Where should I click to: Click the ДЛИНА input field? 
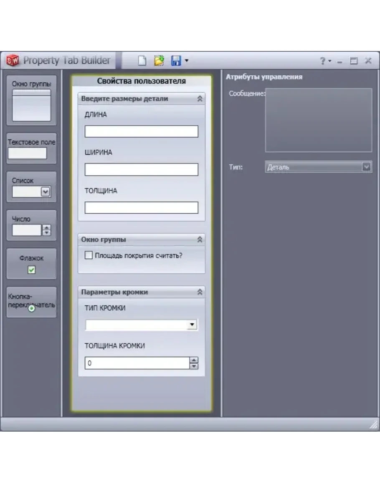point(141,132)
